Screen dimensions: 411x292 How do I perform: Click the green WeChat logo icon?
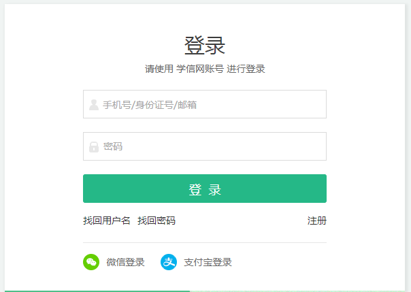[x=91, y=262]
